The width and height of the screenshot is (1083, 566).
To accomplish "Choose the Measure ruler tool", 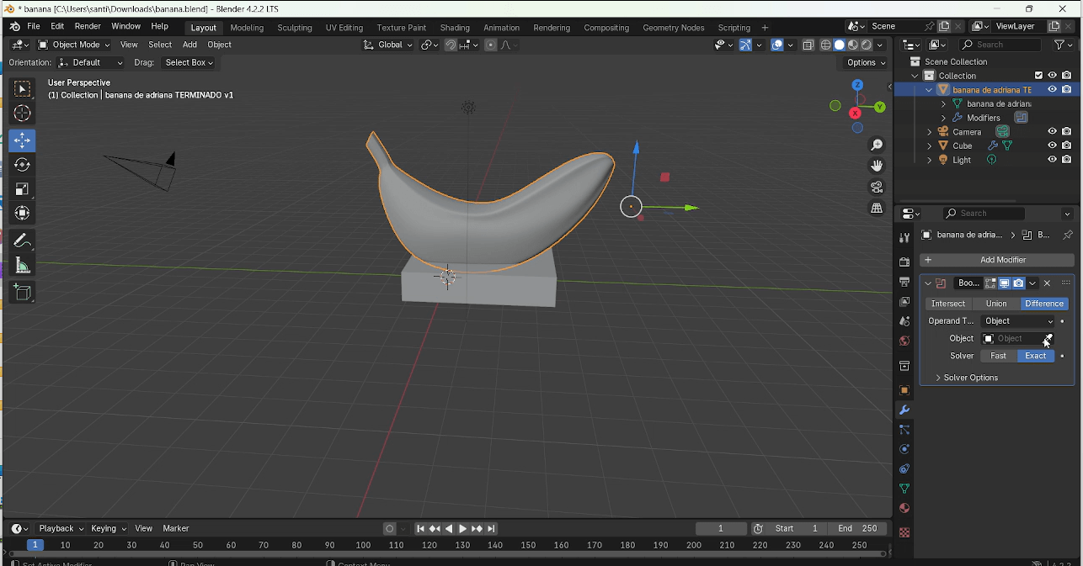I will point(22,266).
